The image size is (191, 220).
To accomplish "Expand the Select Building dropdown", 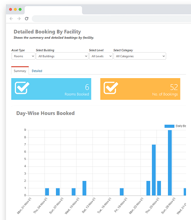I will click(62, 56).
